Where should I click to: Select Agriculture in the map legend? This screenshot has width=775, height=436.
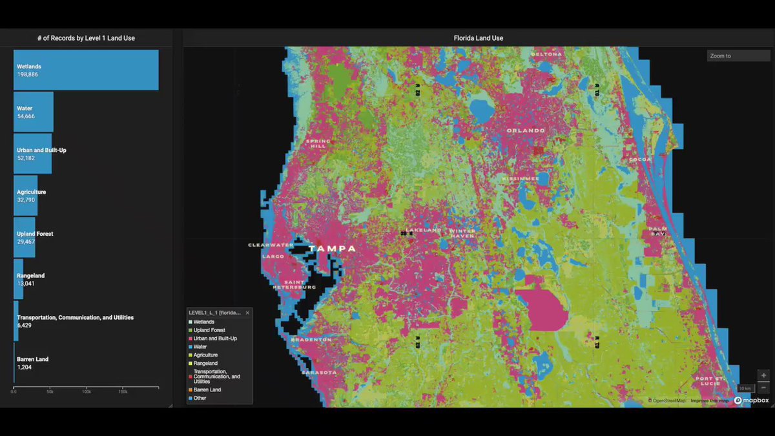tap(205, 355)
